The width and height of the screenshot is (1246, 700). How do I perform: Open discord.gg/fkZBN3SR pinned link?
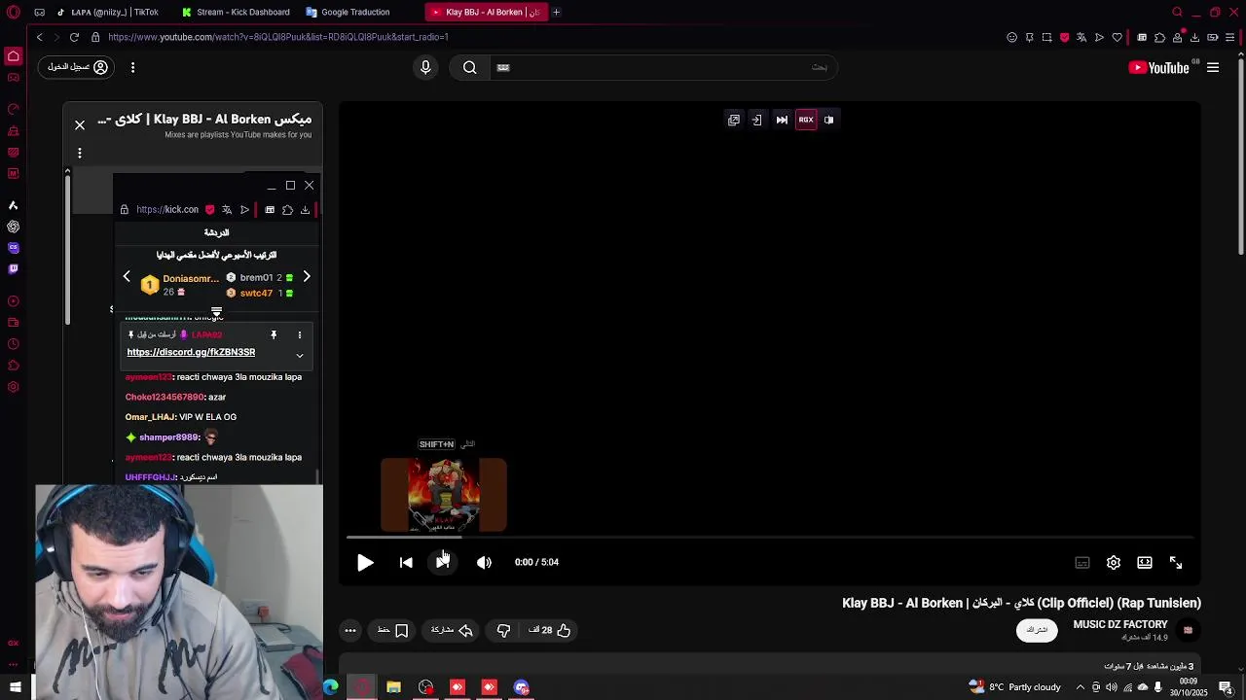pos(191,352)
